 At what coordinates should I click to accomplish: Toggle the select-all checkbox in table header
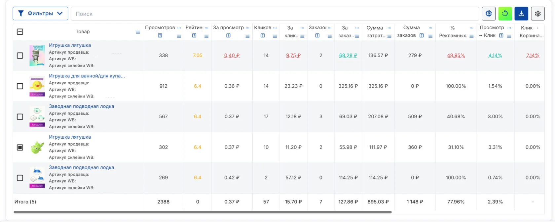pos(20,32)
